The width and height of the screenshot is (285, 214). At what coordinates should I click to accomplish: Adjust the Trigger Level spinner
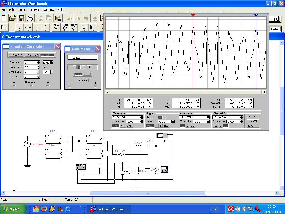point(173,121)
